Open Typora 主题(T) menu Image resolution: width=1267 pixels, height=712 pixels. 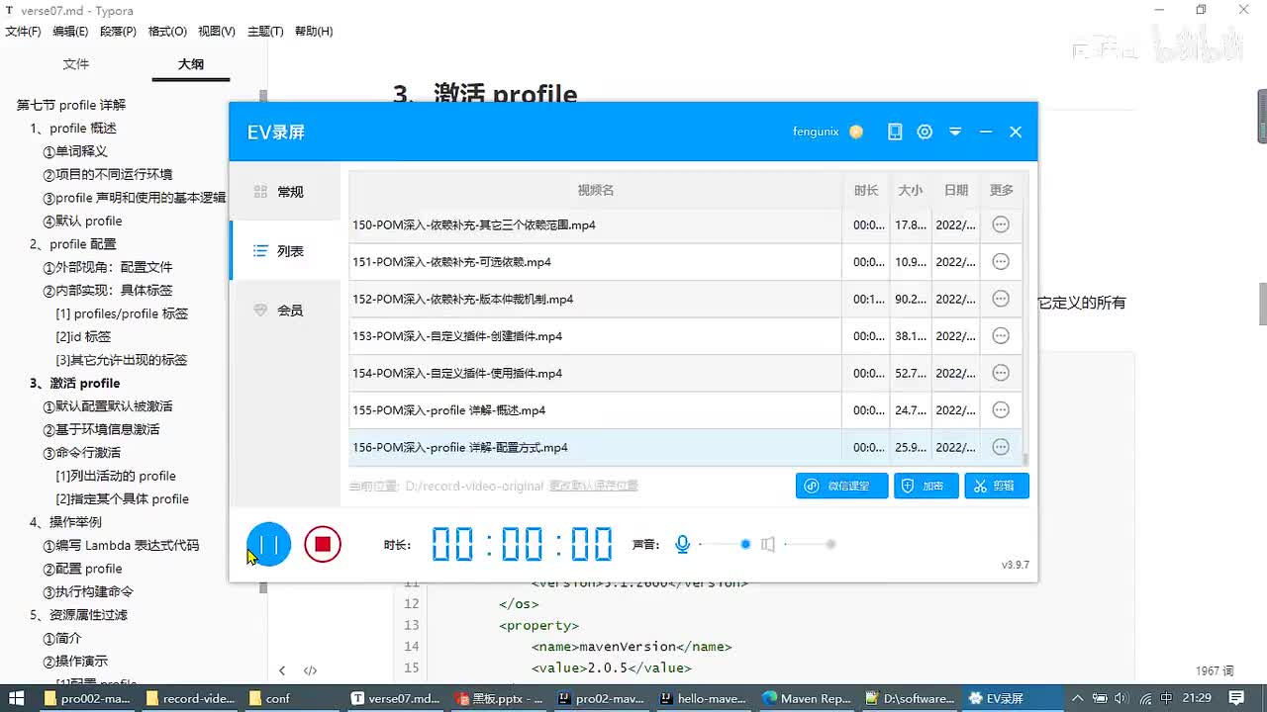point(265,32)
